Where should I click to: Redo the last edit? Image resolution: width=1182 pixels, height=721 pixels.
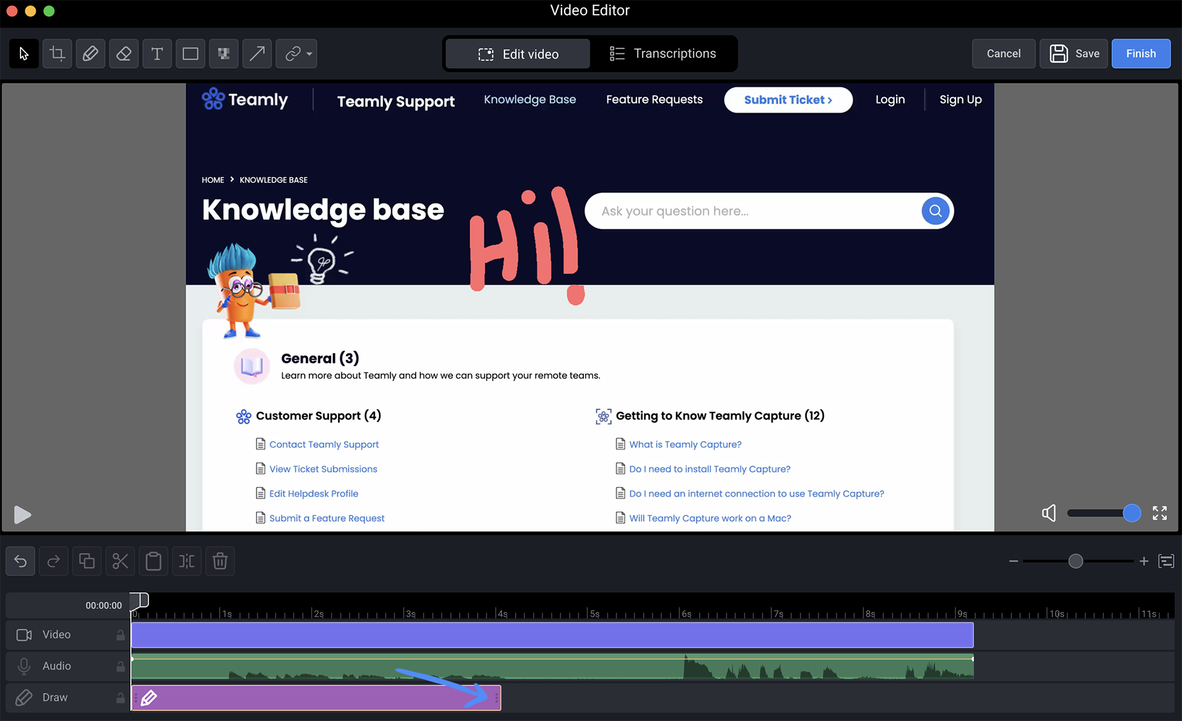[x=53, y=562]
